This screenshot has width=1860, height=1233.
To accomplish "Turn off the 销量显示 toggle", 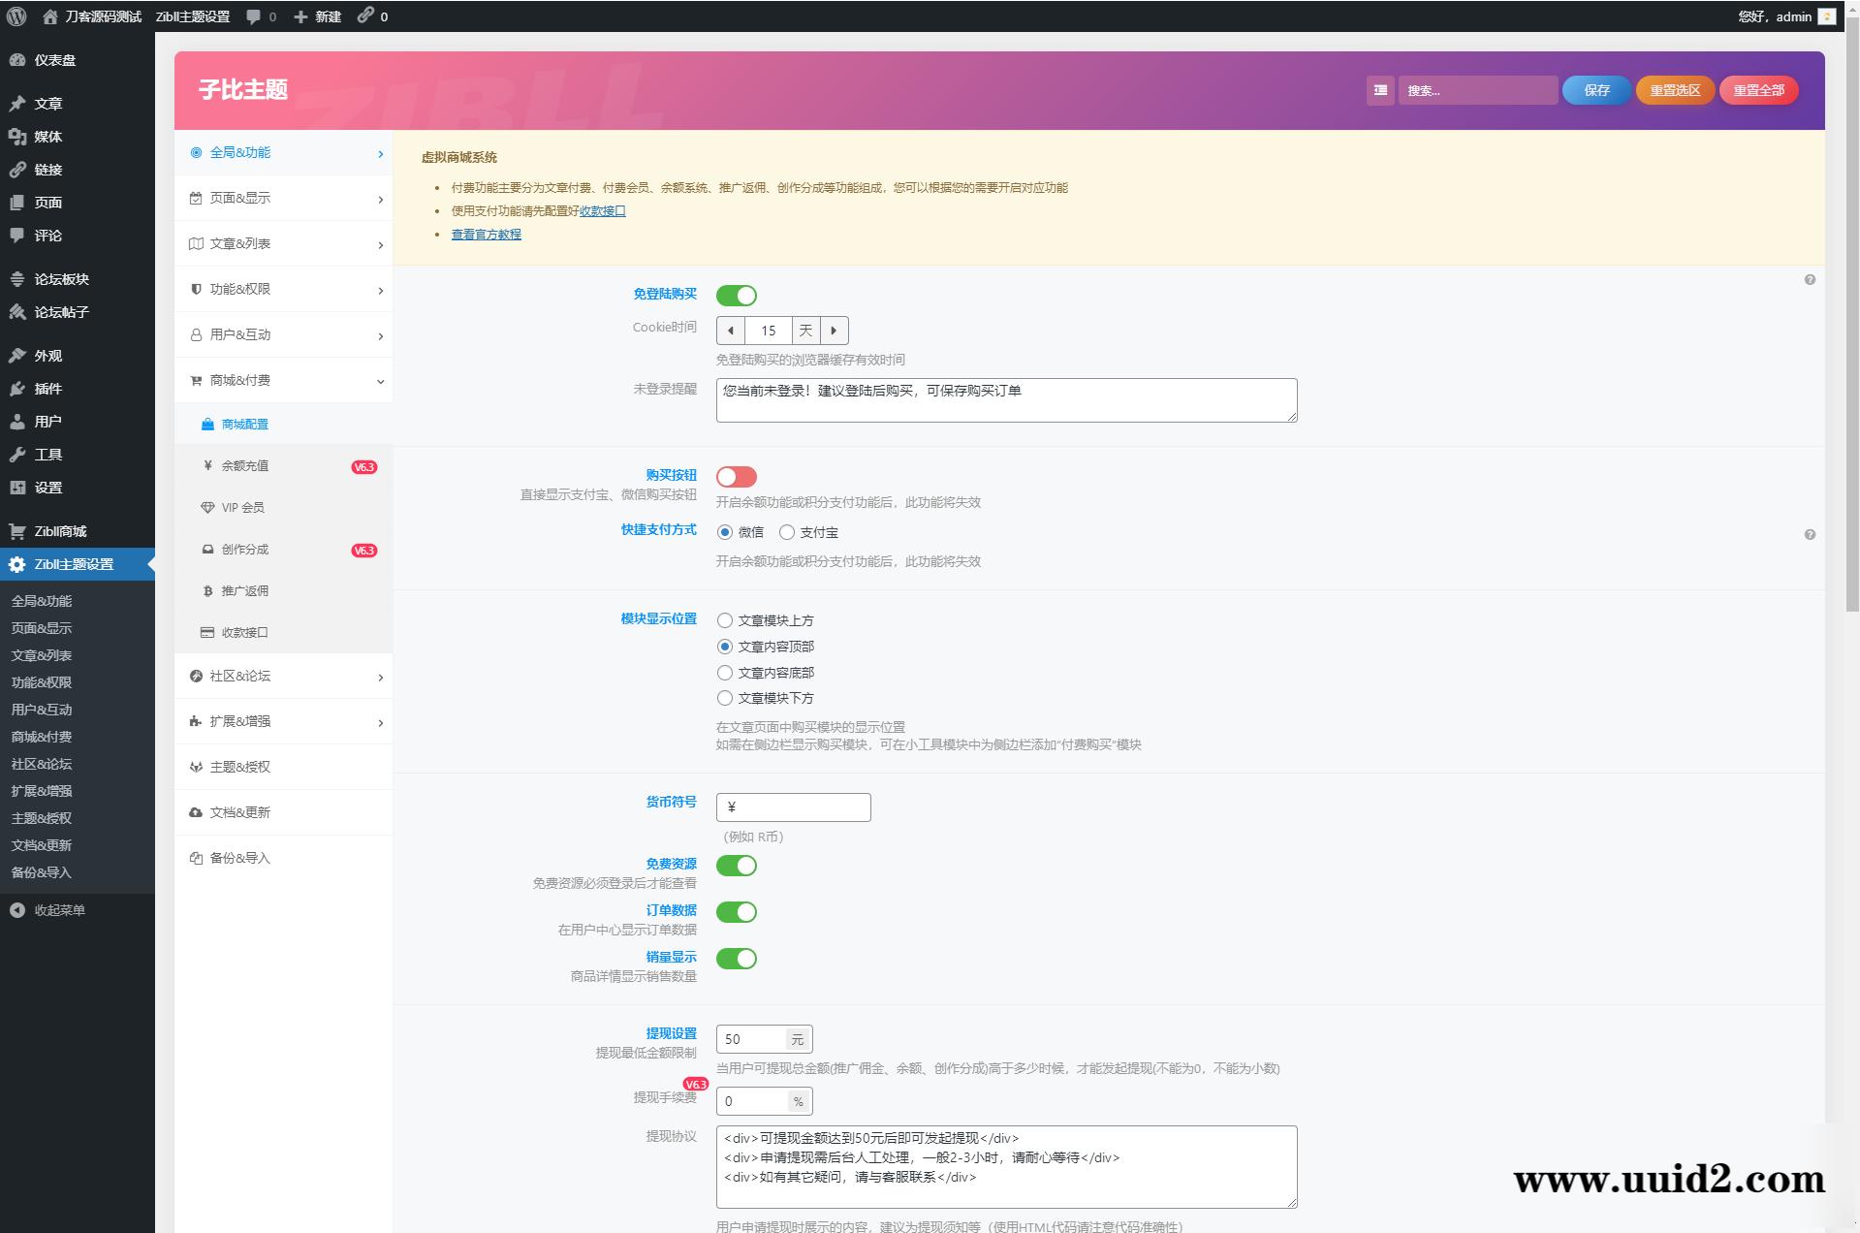I will click(737, 958).
